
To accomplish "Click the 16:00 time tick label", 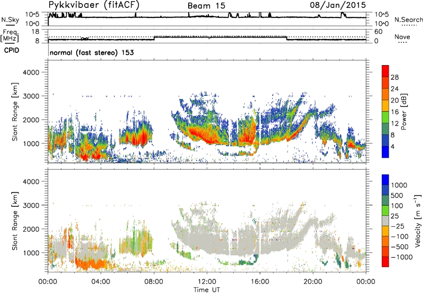I will (260, 282).
